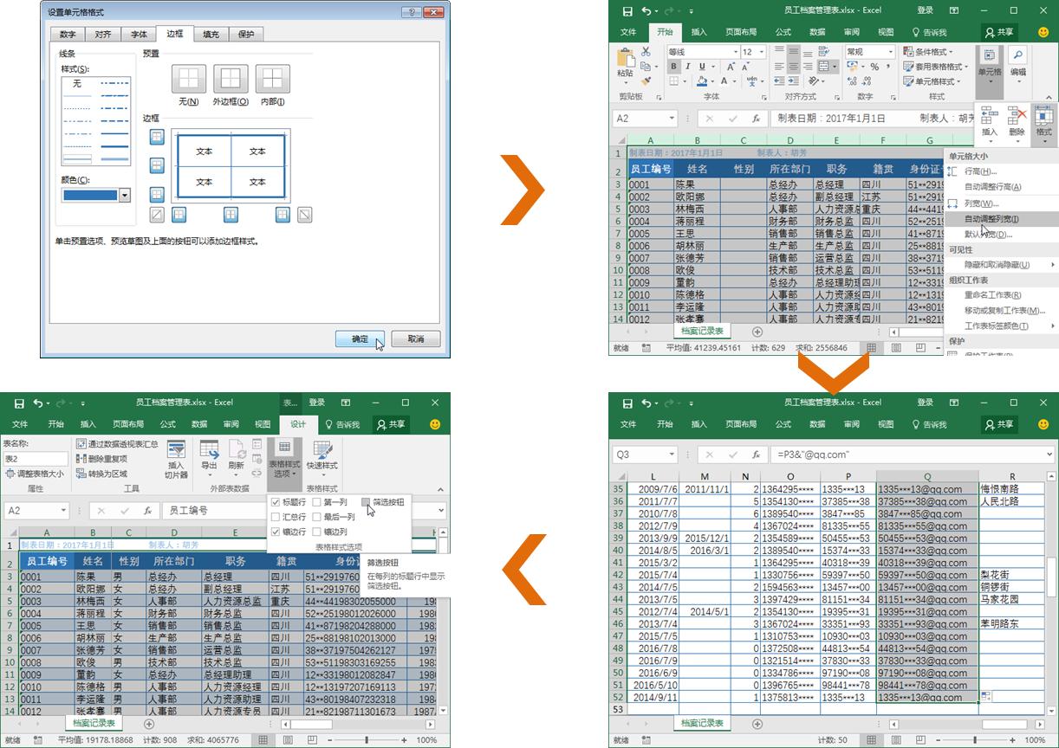Select 自动调整列宽 from format menu
Screen dimensions: 1059x748
click(x=991, y=219)
